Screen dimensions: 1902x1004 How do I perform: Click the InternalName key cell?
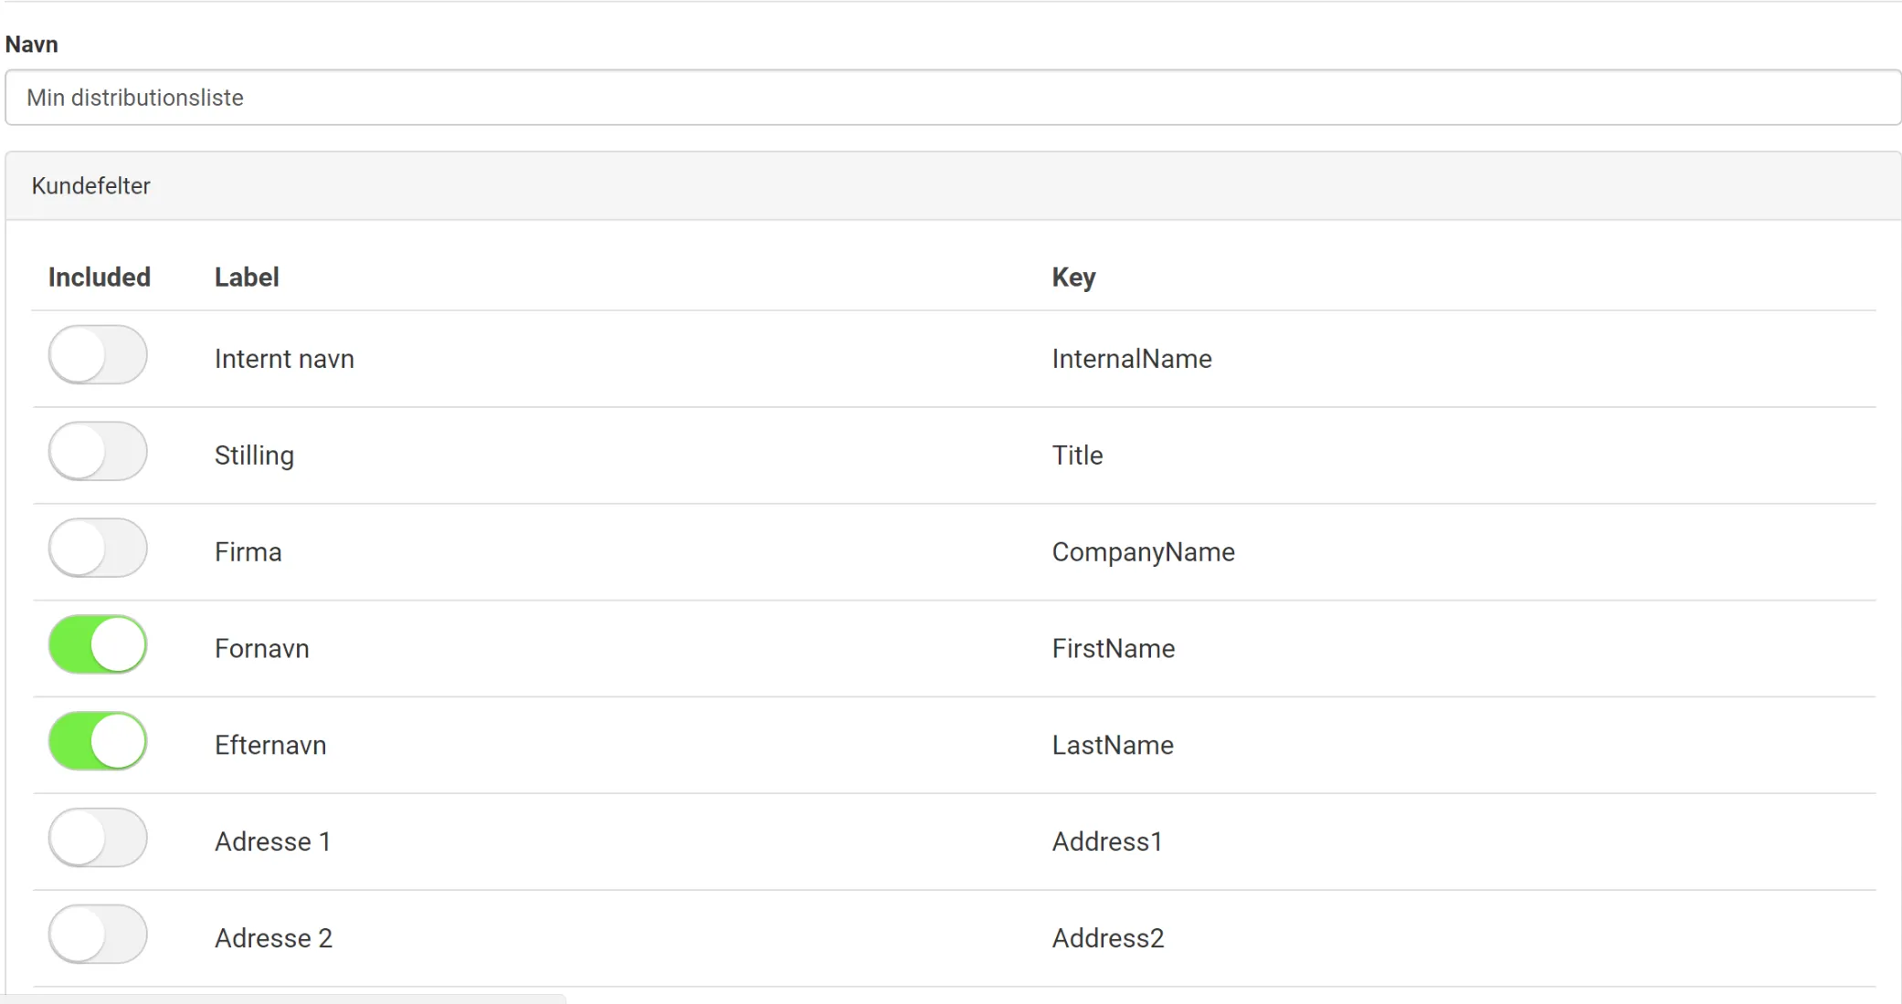(x=1132, y=359)
